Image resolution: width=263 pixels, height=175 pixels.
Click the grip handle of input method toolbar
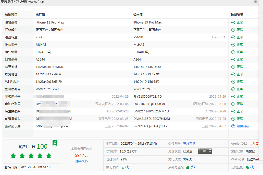(199, 151)
